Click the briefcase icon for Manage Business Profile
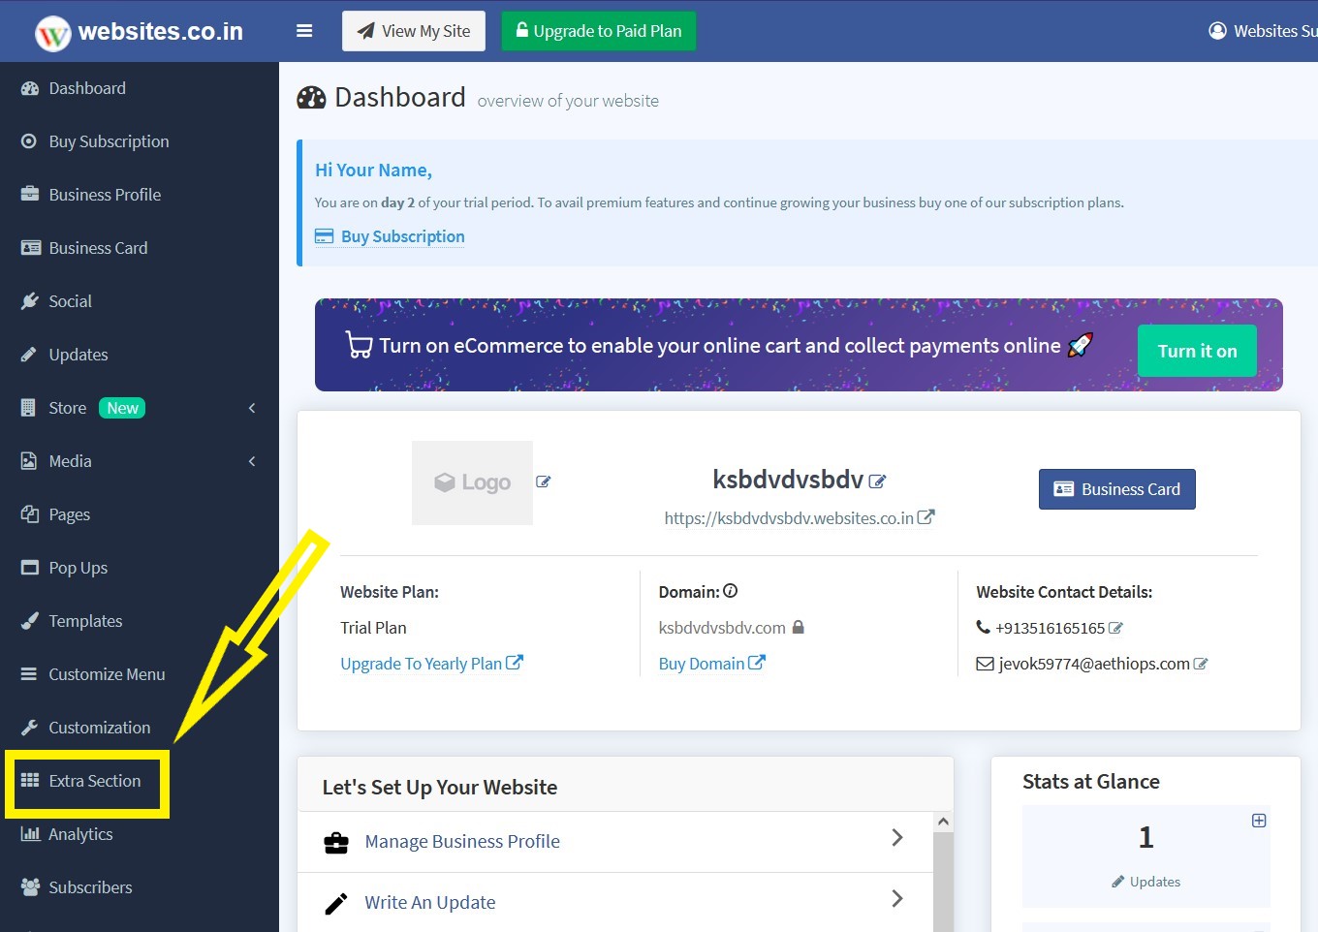 [336, 843]
